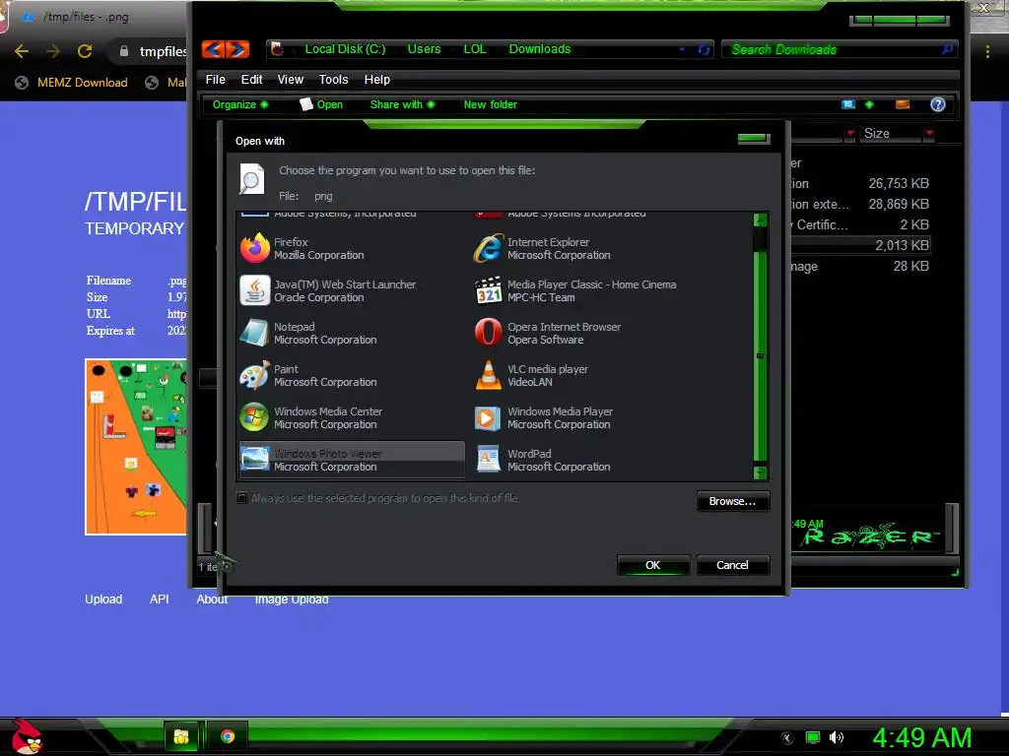Cancel the Open with dialog

click(x=732, y=565)
